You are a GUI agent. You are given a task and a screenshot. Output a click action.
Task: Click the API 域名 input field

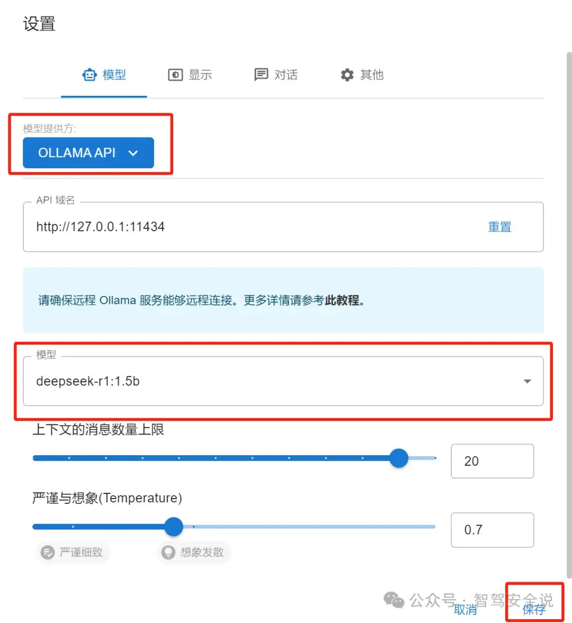283,227
